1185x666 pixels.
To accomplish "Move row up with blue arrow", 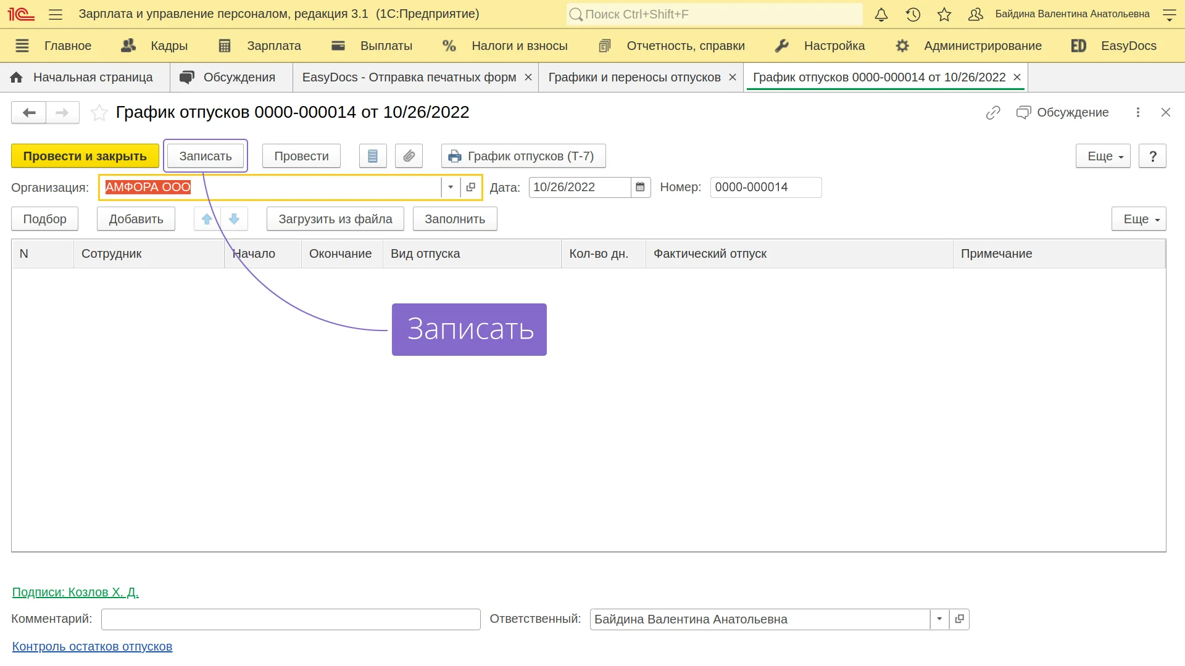I will (207, 219).
